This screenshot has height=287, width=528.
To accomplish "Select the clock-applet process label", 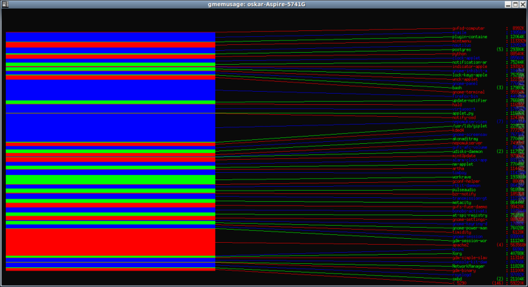I will point(466,58).
